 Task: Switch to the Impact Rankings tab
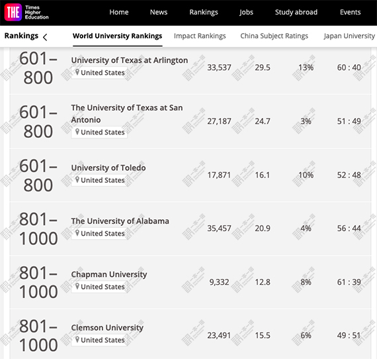click(x=200, y=36)
